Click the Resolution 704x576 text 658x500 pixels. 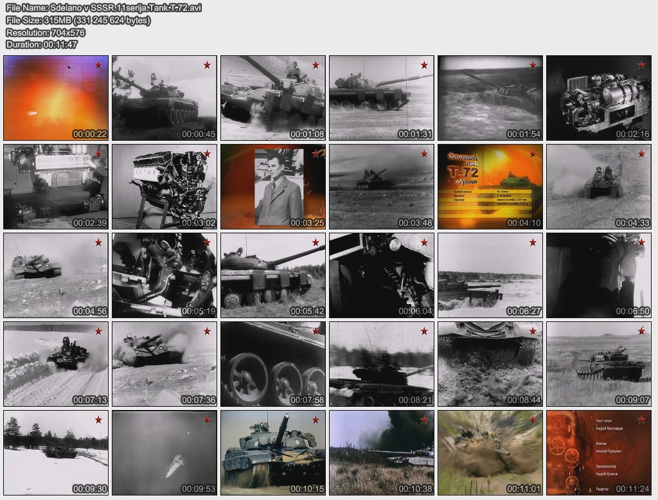coord(46,32)
